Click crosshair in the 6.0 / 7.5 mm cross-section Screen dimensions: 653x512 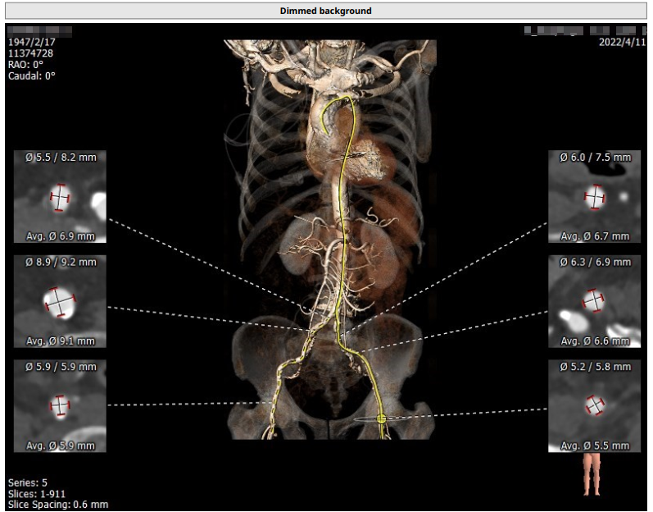coord(595,197)
